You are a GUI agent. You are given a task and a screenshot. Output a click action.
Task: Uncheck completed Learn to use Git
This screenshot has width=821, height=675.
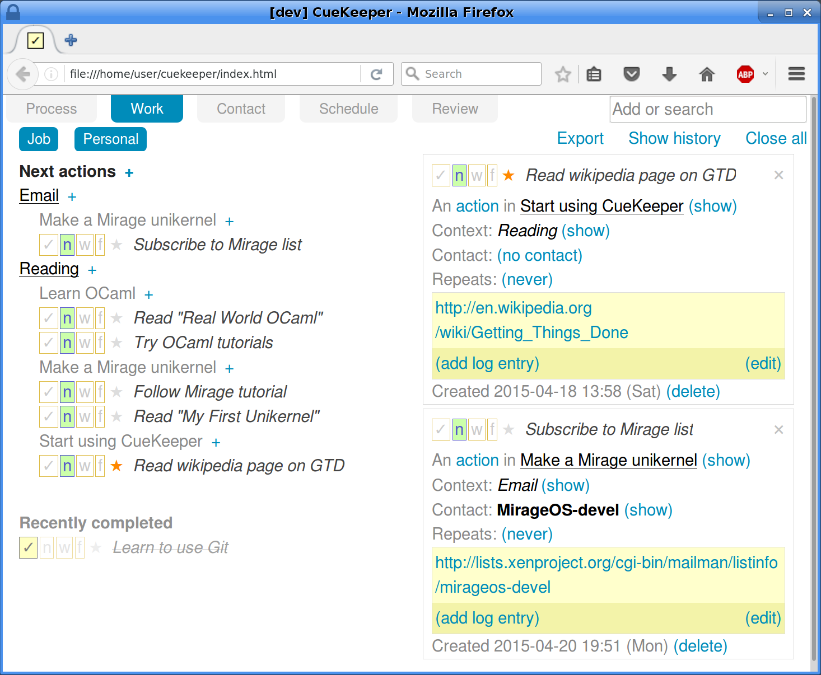[x=29, y=547]
